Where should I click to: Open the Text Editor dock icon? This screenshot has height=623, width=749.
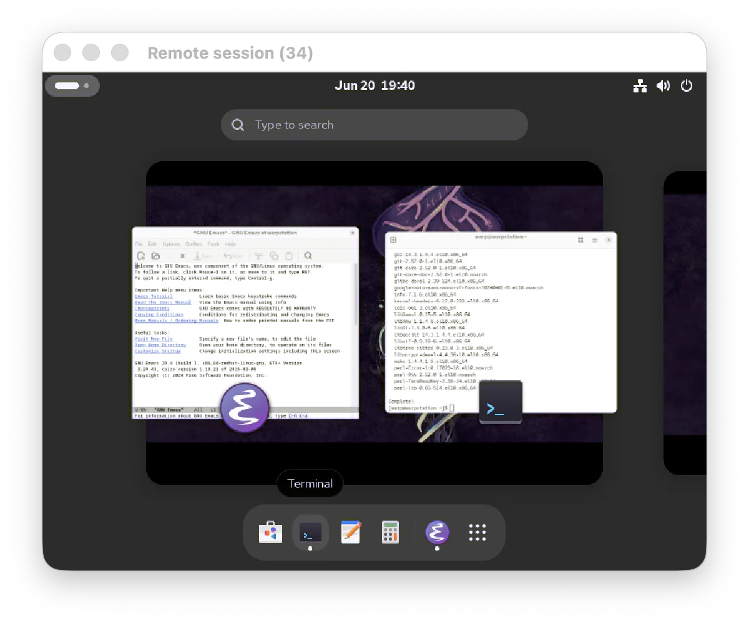point(351,532)
